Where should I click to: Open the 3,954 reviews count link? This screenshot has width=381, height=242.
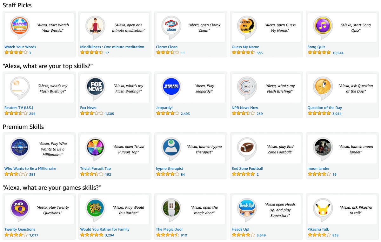click(x=337, y=114)
